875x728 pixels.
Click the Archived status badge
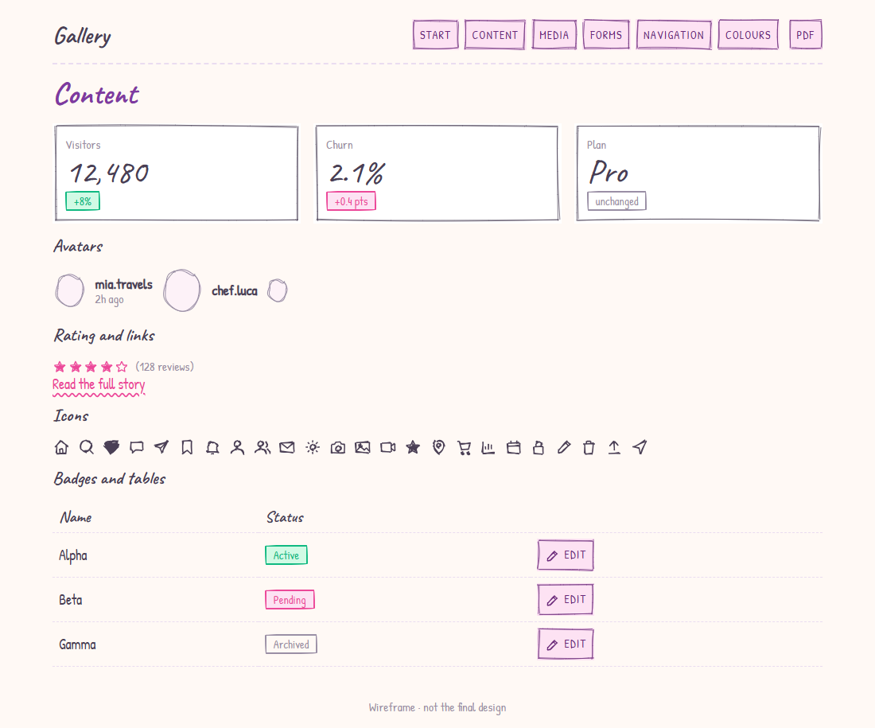click(x=291, y=644)
